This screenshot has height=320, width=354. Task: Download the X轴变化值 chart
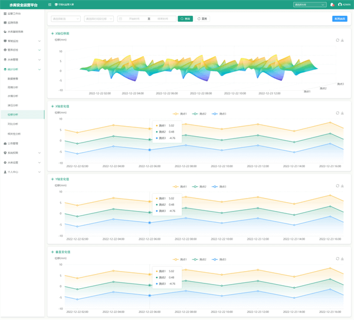click(342, 113)
